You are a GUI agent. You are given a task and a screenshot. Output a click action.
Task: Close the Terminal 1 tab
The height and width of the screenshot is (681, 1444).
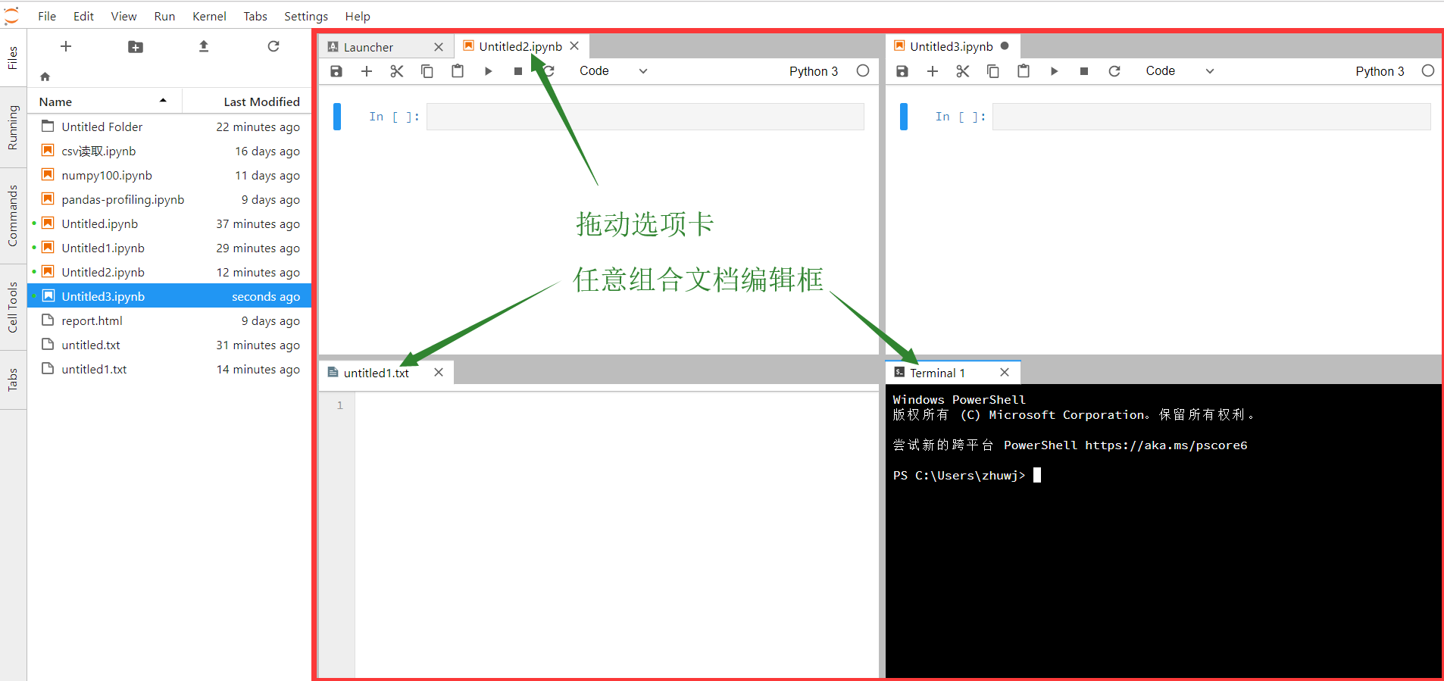pos(1005,373)
